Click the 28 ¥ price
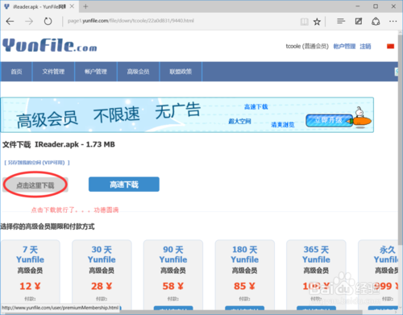Viewport: 403px width, 315px height. click(102, 286)
